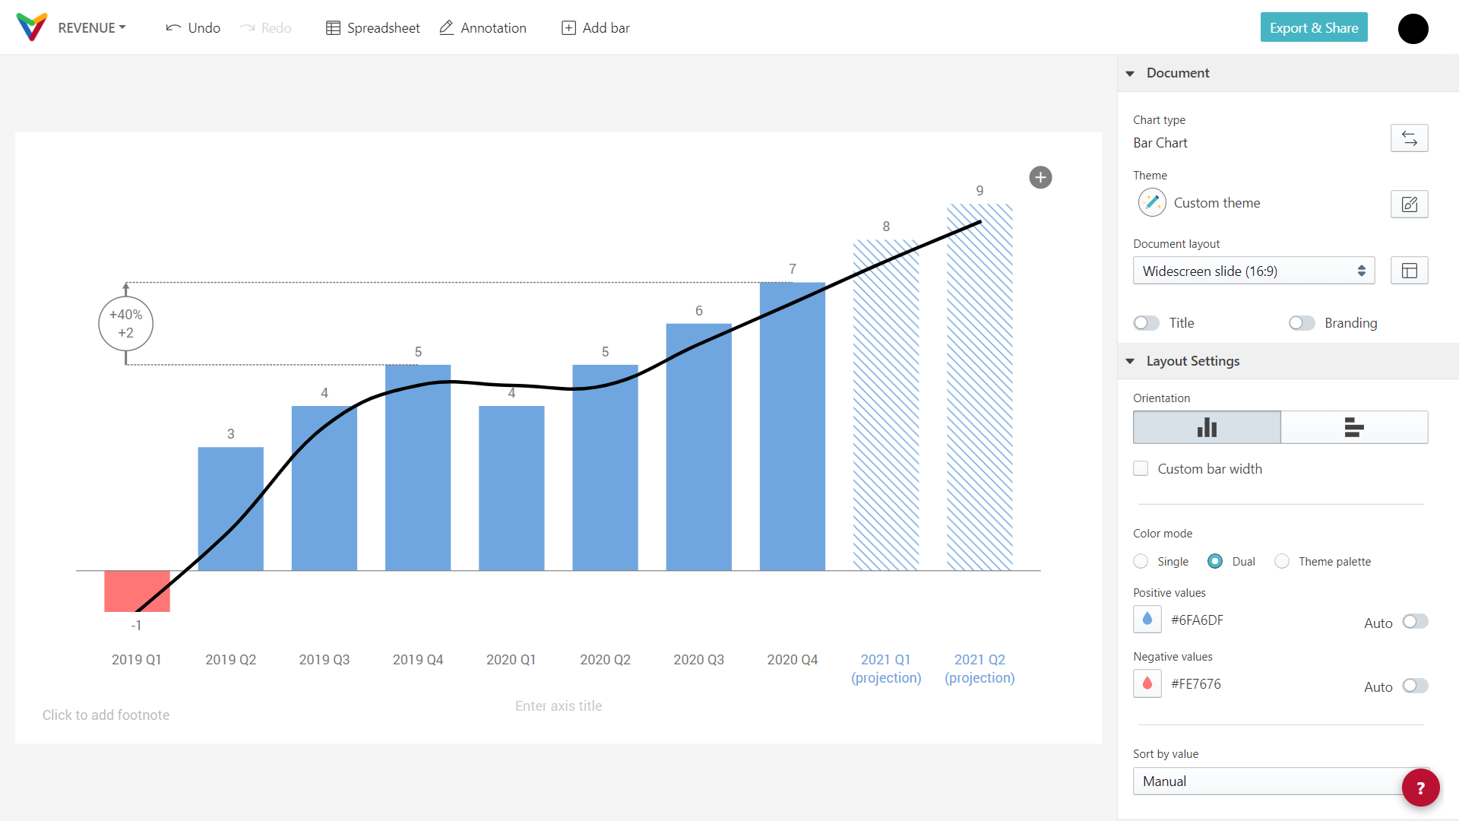Screen dimensions: 1459x821
Task: Open the REVENUE document menu
Action: pyautogui.click(x=91, y=28)
